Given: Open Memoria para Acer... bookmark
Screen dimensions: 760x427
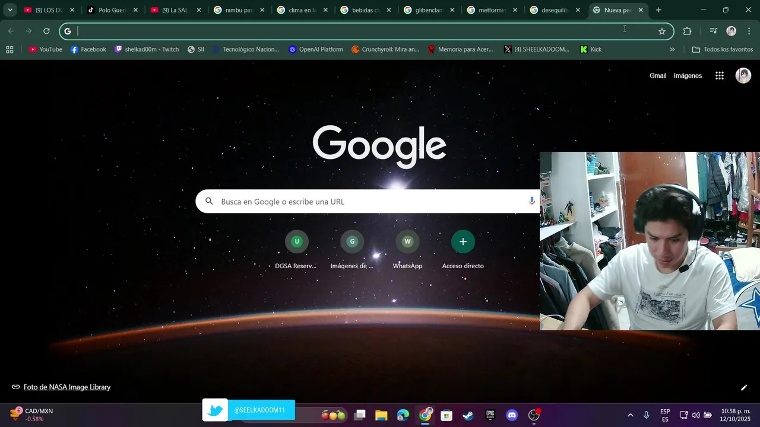Looking at the screenshot, I should click(461, 49).
